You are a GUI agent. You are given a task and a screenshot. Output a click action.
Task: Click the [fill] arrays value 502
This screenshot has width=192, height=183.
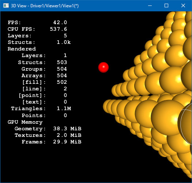[x=62, y=82]
